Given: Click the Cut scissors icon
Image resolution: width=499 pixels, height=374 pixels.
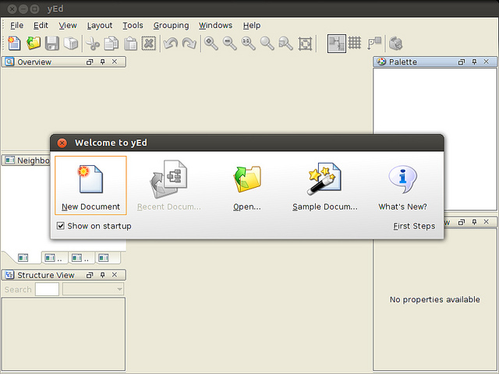Looking at the screenshot, I should click(93, 44).
